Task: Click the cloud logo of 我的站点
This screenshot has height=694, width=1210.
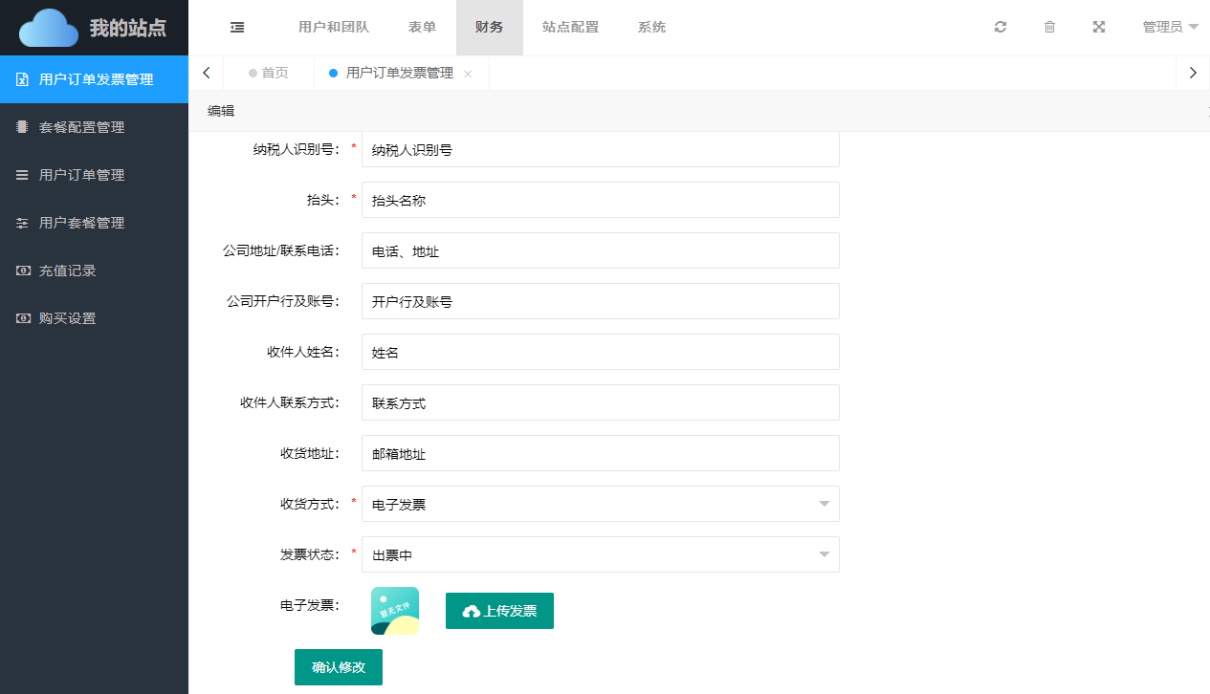Action: (49, 28)
